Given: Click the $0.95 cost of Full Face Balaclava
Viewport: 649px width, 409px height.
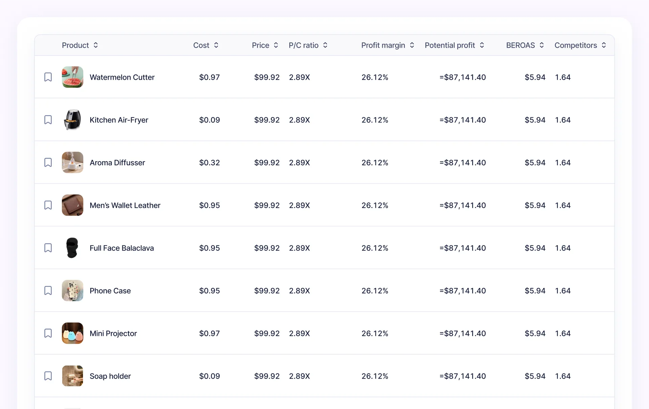Looking at the screenshot, I should click(210, 248).
